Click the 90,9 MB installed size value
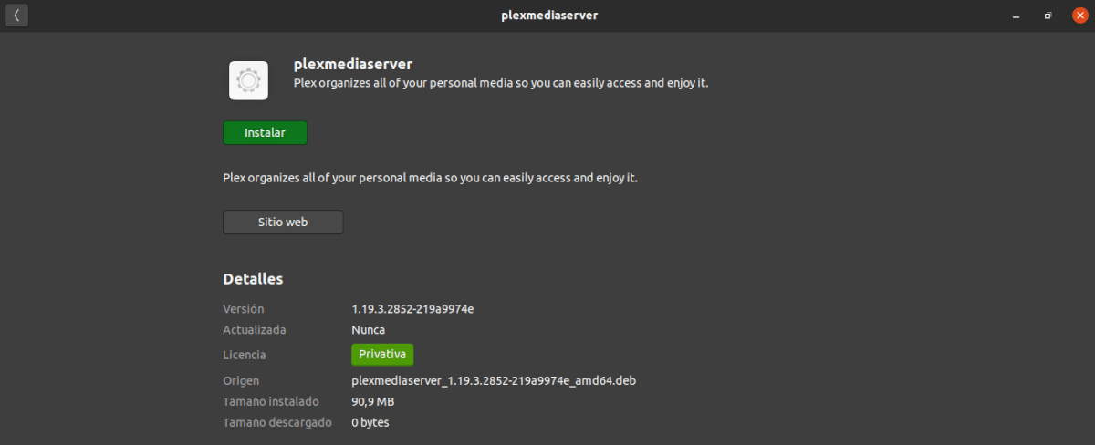 (373, 401)
